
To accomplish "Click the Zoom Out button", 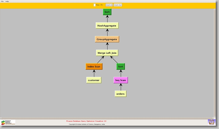I will [x=118, y=5].
